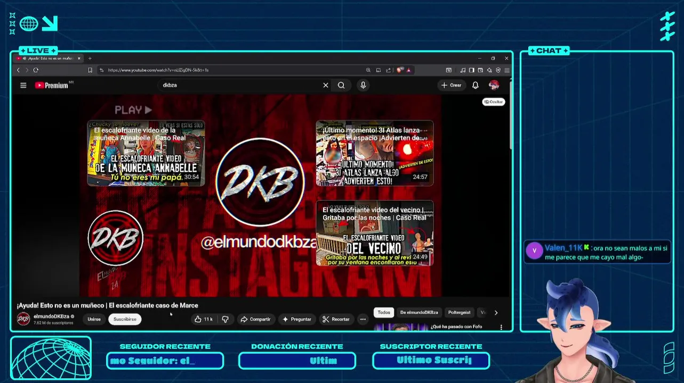Switch to the '¡Ayuda! Esto no es un muñeco' browser tab
The height and width of the screenshot is (383, 684).
pyautogui.click(x=49, y=59)
